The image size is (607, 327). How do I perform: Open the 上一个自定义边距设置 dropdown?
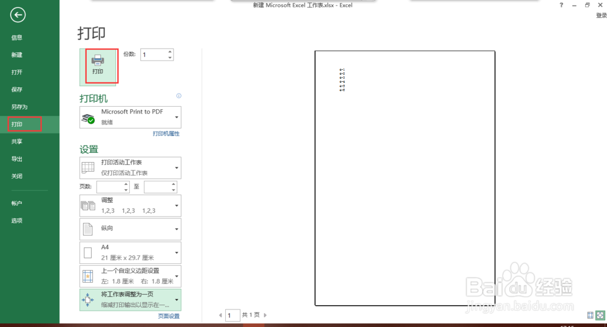click(x=131, y=276)
